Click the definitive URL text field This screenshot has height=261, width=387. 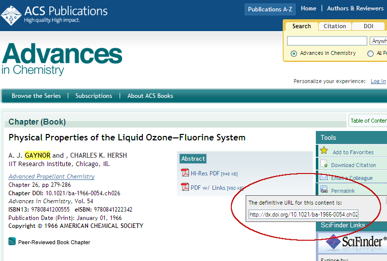pos(303,215)
